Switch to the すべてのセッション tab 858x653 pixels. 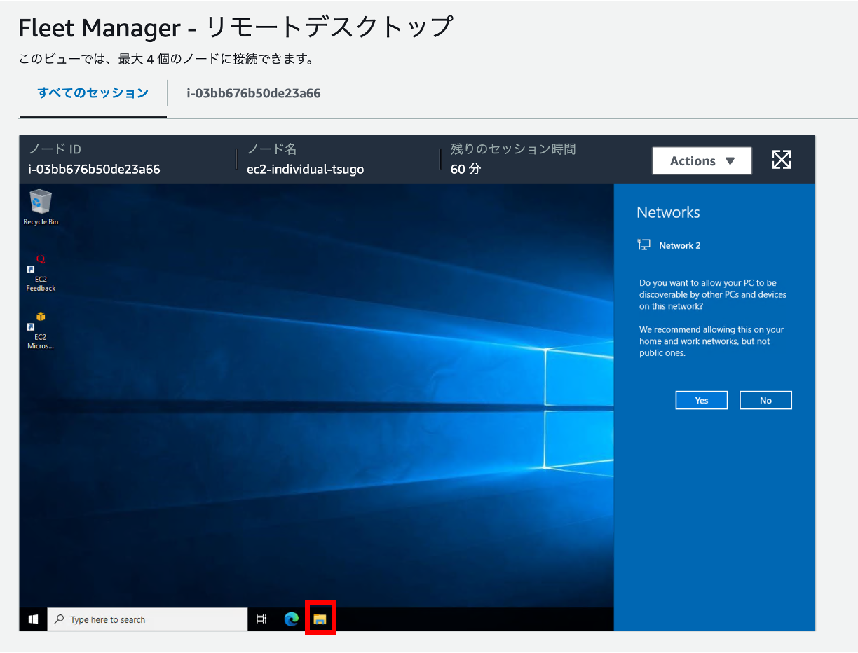93,93
